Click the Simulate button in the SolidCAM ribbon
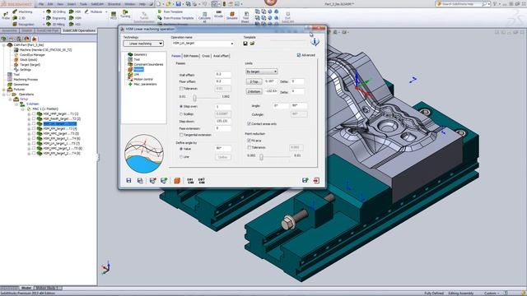527x296 pixels. point(232,16)
